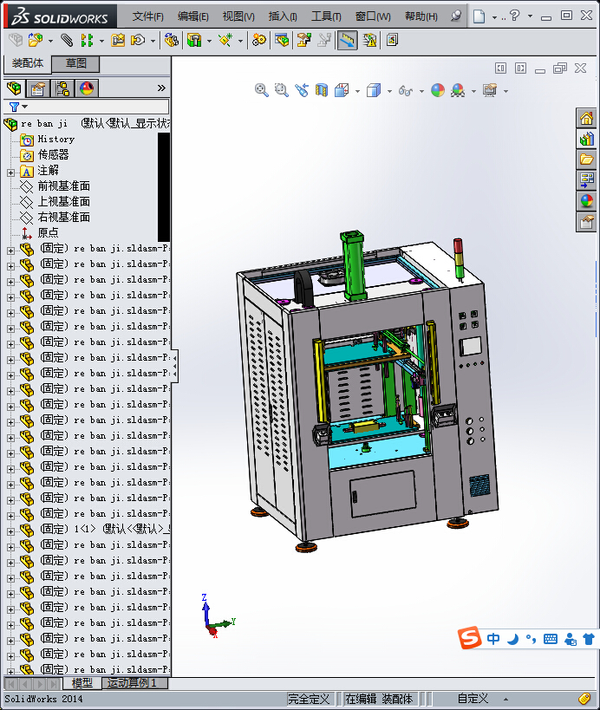Switch to the FeatureManager design tree tab
This screenshot has width=600, height=710.
[14, 88]
